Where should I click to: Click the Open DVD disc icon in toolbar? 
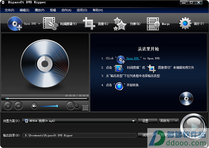pyautogui.click(x=15, y=24)
